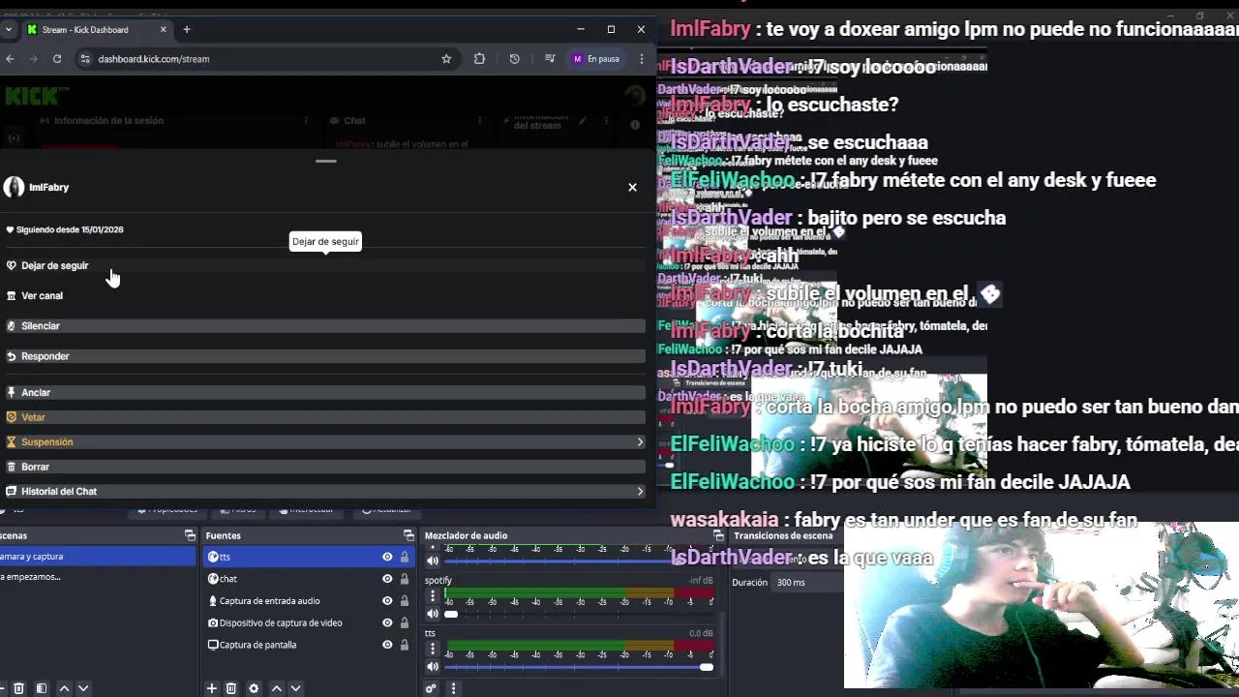The image size is (1239, 697).
Task: Pop out the Fuentes dock
Action: [x=408, y=535]
